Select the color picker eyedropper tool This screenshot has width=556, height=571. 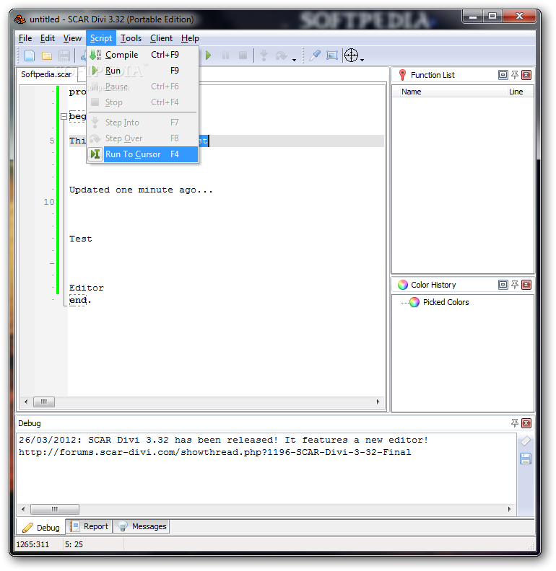pyautogui.click(x=315, y=56)
